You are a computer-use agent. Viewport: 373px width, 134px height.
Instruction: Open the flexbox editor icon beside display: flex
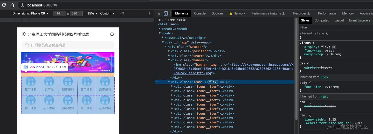click(334, 47)
